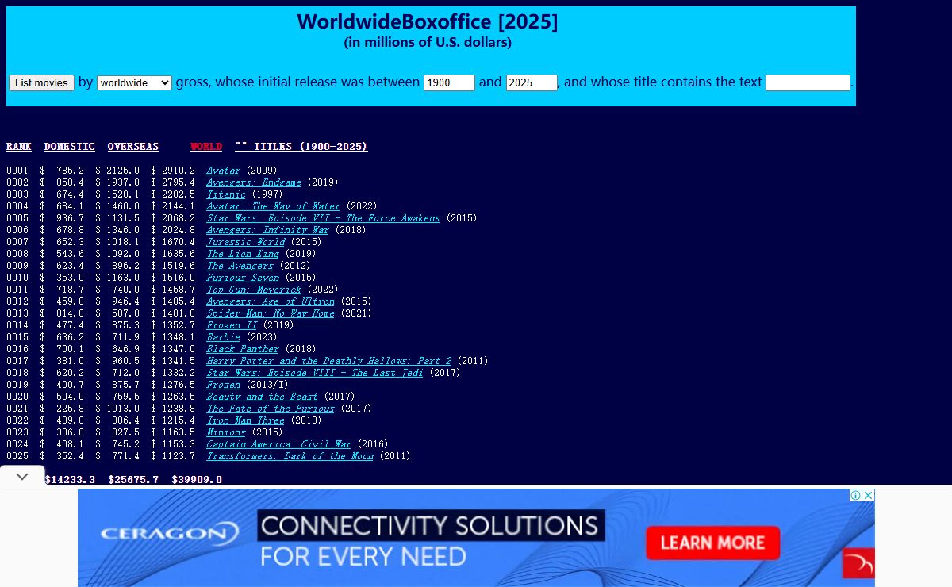Open Transformers: Dark of the Moon link
This screenshot has height=587, width=952.
(x=290, y=456)
